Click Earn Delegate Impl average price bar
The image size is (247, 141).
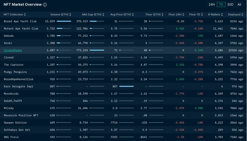point(126,86)
